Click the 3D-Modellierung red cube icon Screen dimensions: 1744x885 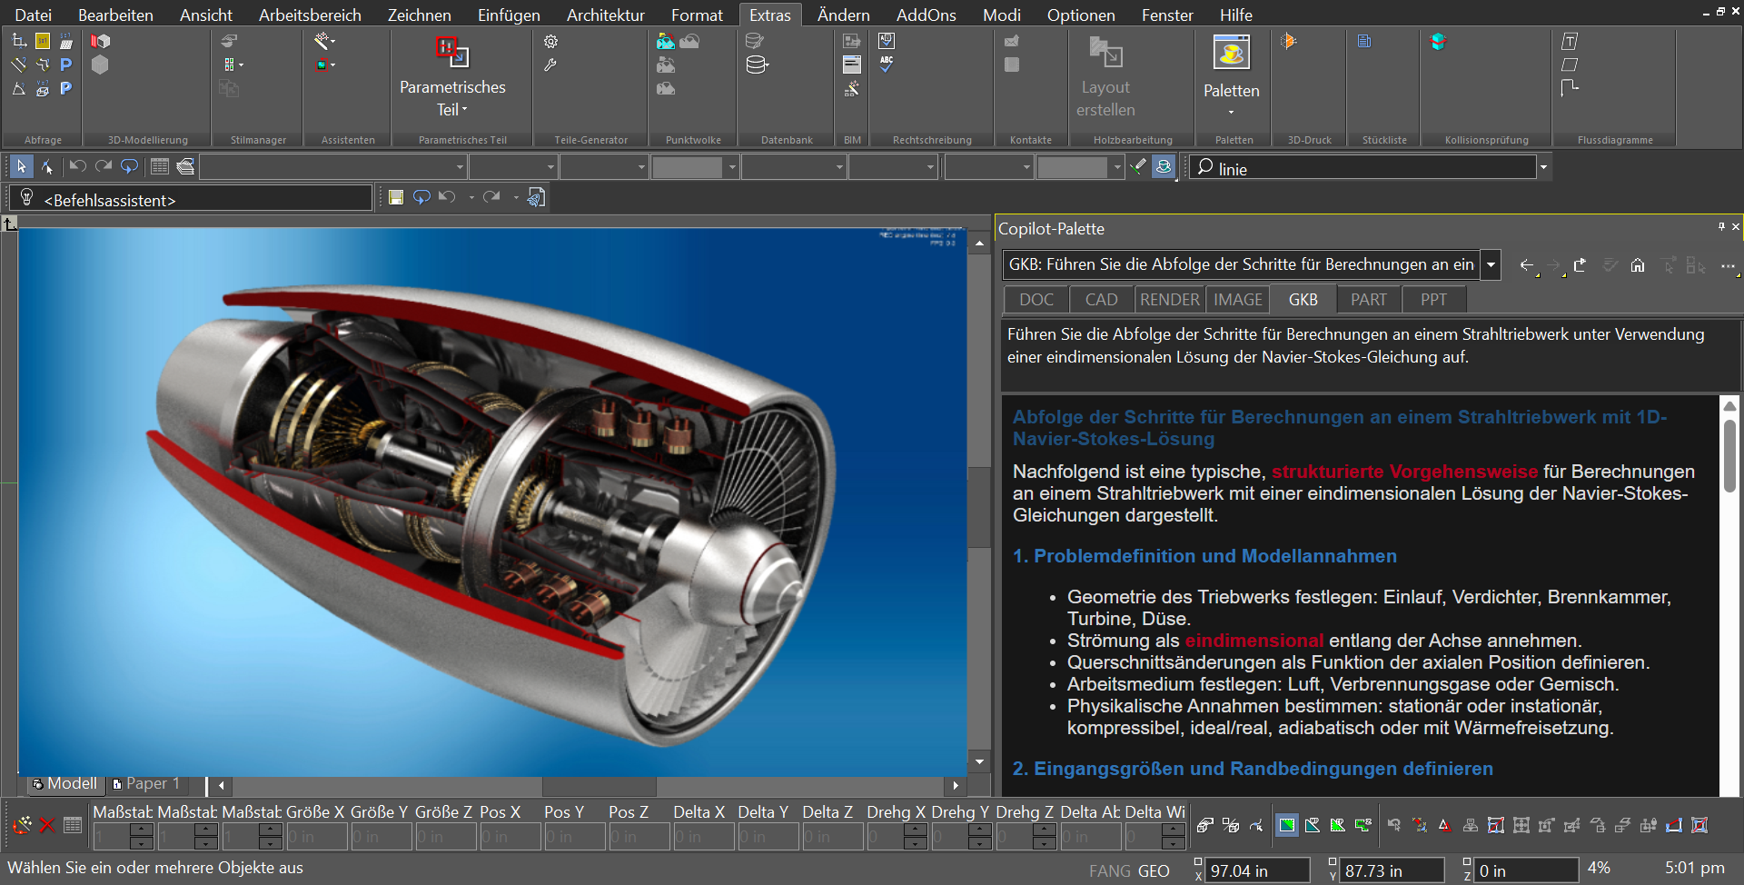[x=100, y=42]
